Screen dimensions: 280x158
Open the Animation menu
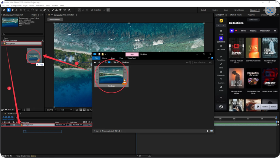tap(40, 5)
